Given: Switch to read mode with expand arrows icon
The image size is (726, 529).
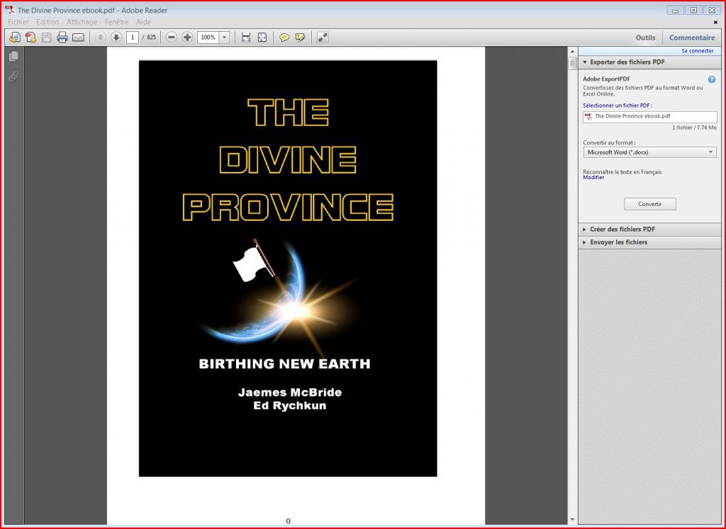Looking at the screenshot, I should [x=323, y=38].
